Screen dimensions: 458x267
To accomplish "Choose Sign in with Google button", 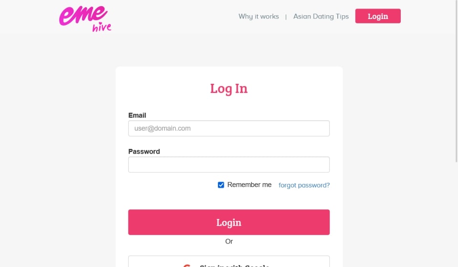I will pyautogui.click(x=229, y=263).
